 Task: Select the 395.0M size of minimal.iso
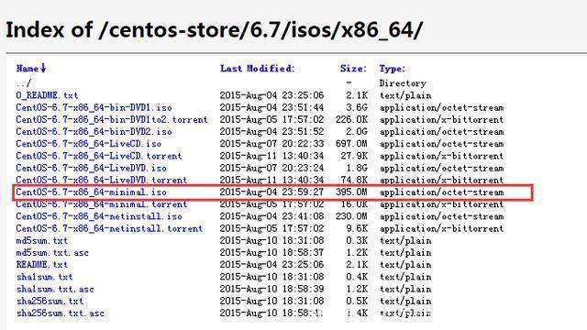click(x=351, y=192)
